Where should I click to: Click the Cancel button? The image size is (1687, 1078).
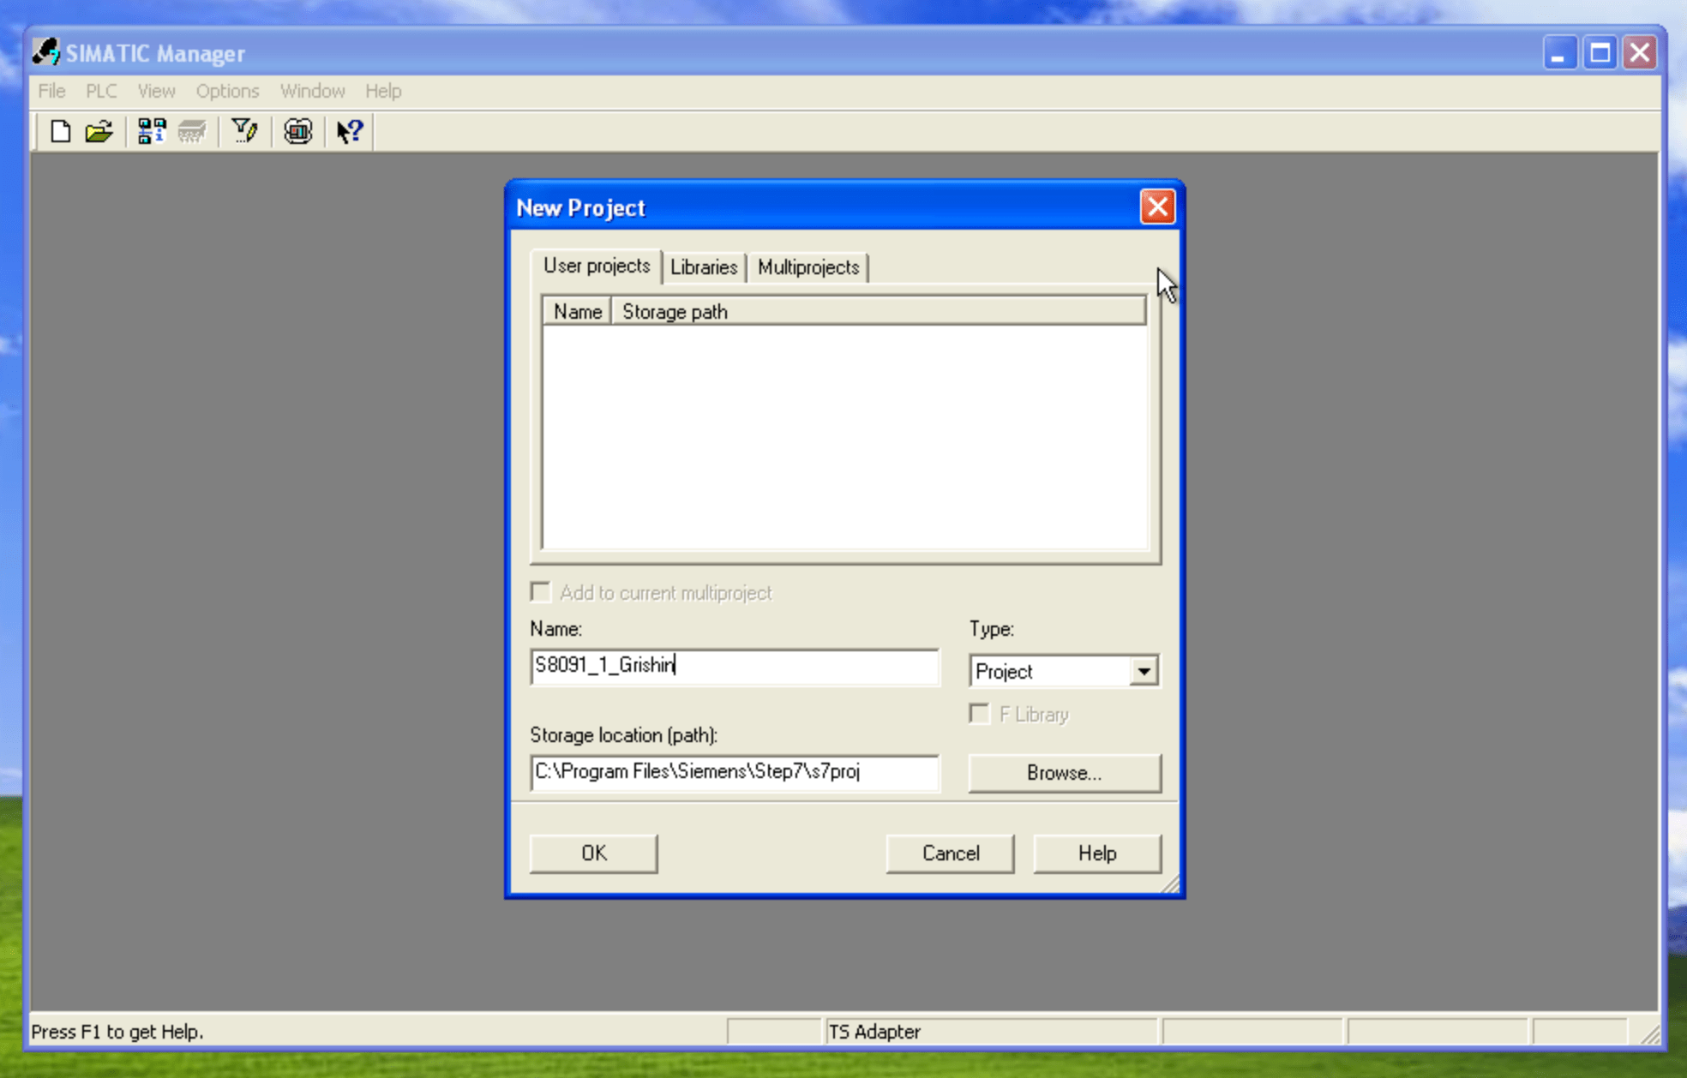(x=951, y=853)
